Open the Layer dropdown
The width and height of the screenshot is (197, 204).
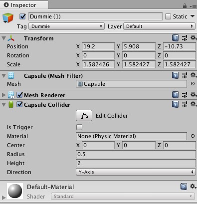click(159, 26)
